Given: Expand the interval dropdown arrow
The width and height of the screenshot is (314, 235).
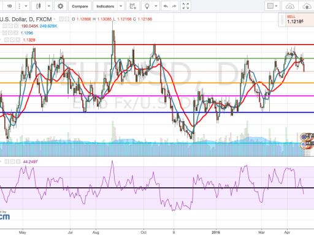Looking at the screenshot, I should click(26, 6).
